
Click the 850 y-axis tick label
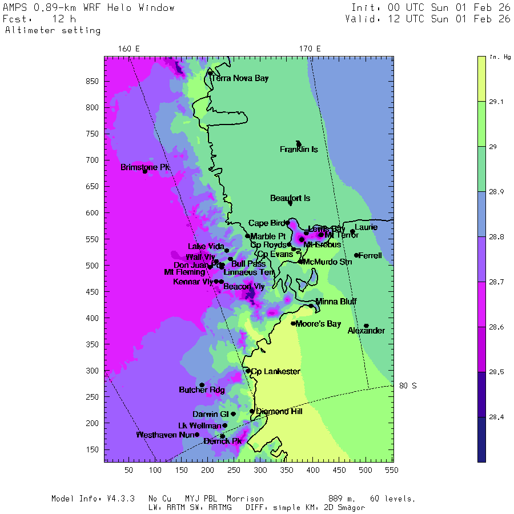click(x=92, y=81)
